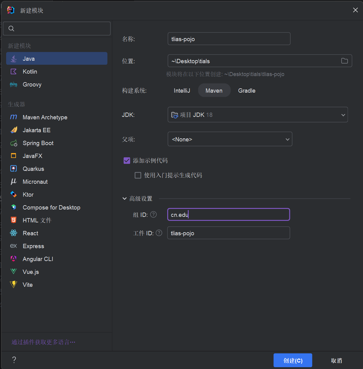
Task: Click the folder browse icon in location field
Action: coord(344,61)
